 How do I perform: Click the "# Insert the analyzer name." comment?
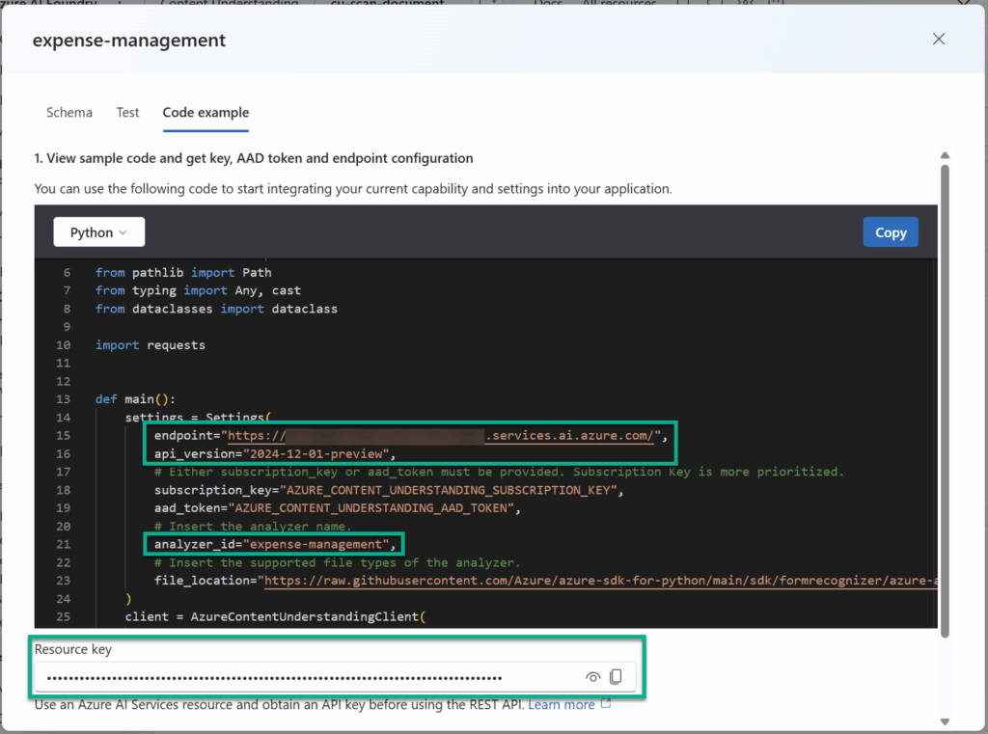(x=253, y=526)
